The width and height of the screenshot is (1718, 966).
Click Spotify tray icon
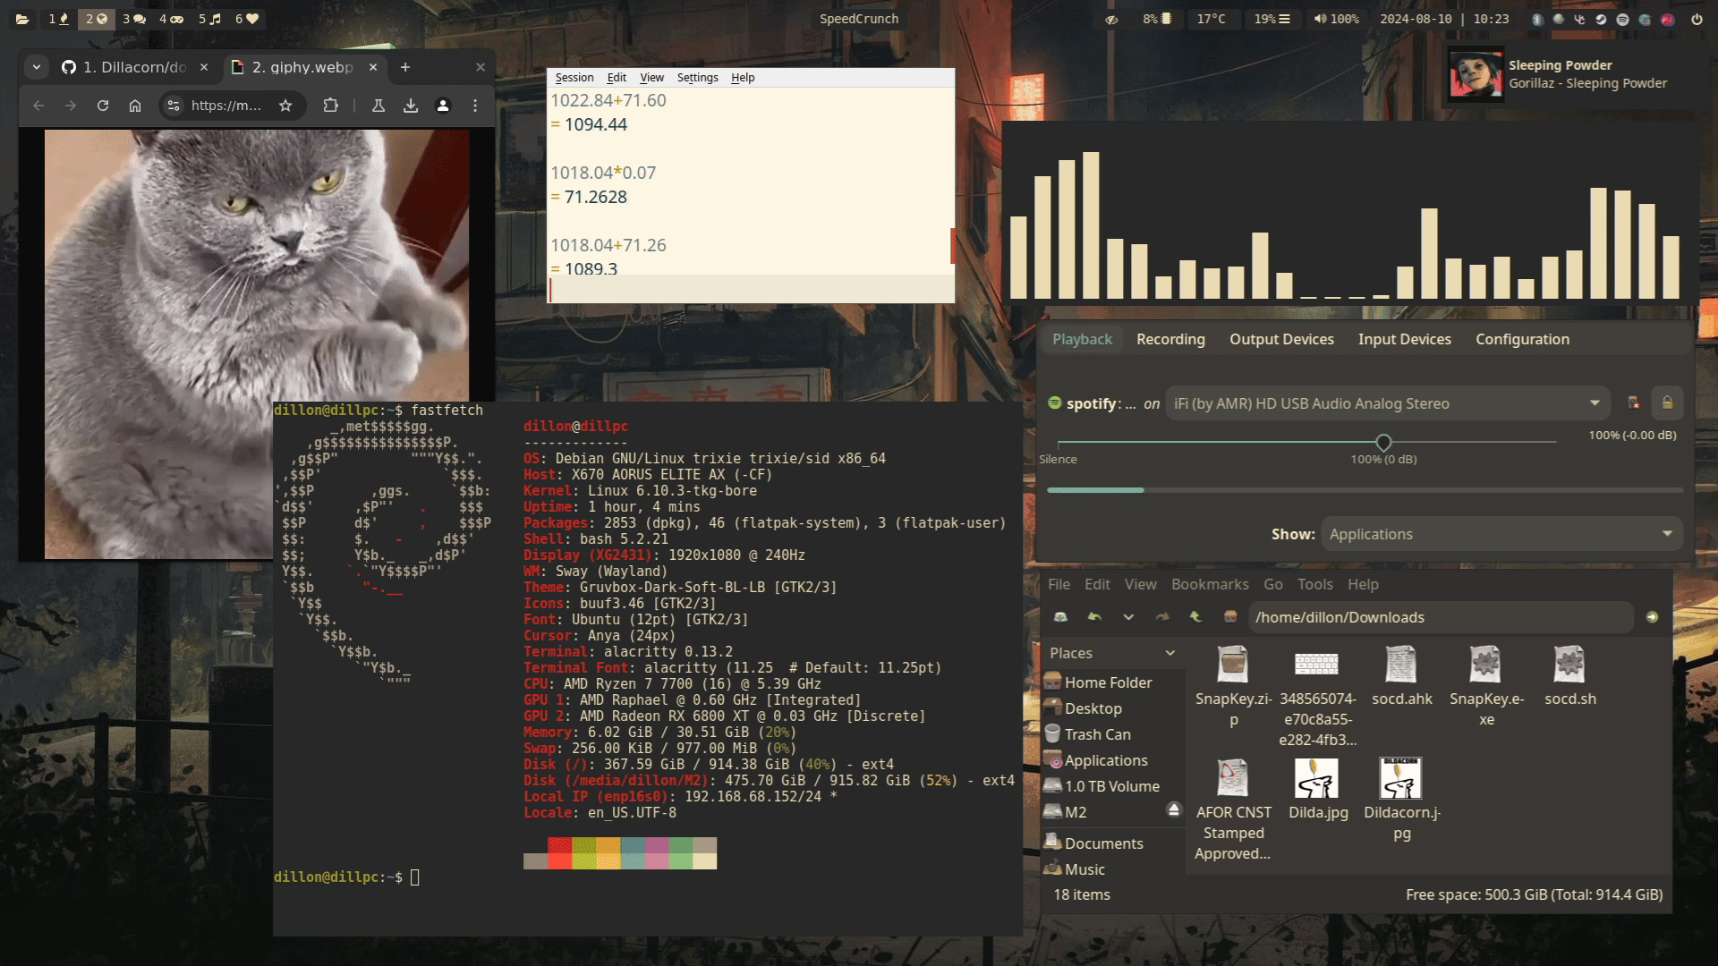pos(1622,19)
